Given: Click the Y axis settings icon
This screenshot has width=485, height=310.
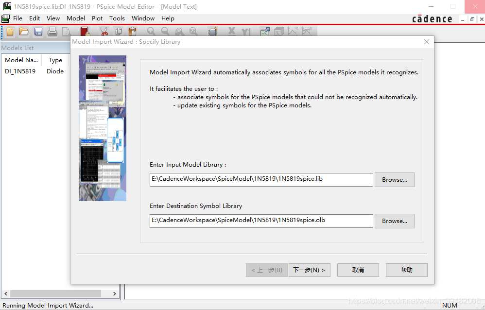Looking at the screenshot, I should pos(246,32).
